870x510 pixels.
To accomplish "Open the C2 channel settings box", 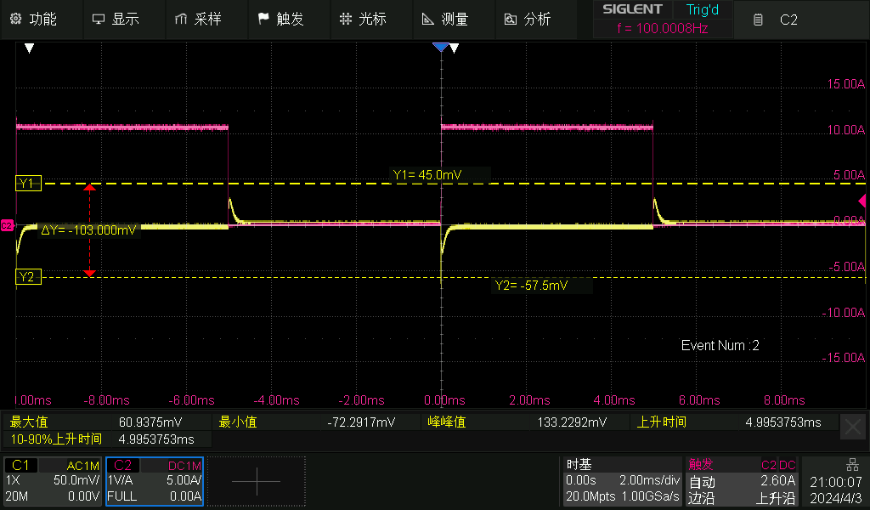I will click(x=155, y=481).
